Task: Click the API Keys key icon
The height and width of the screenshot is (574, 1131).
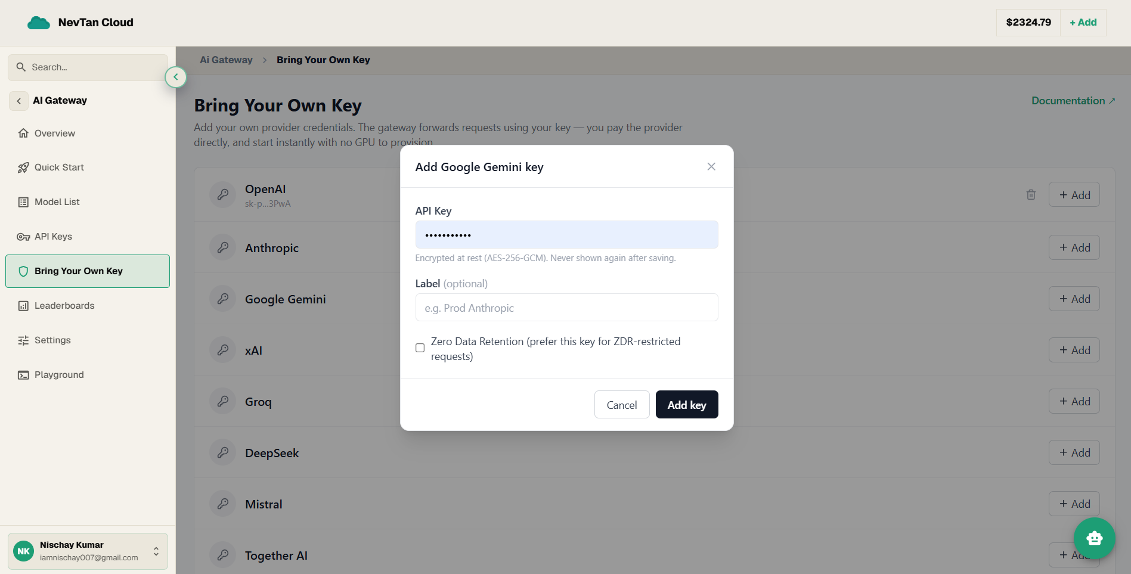Action: 23,237
